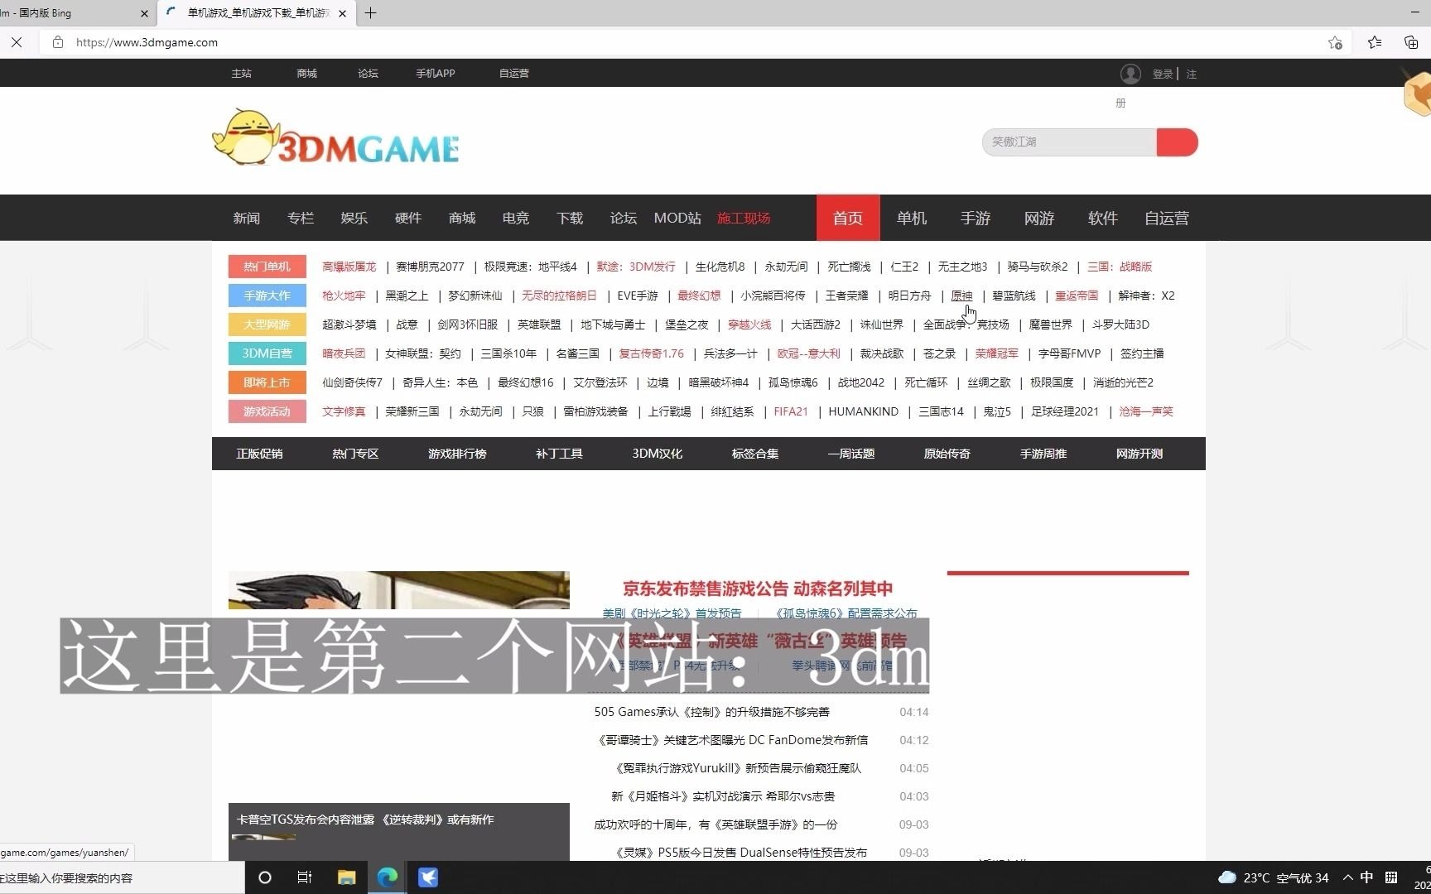
Task: Open 美剧《时光之轮》首发预告 link
Action: pos(672,613)
